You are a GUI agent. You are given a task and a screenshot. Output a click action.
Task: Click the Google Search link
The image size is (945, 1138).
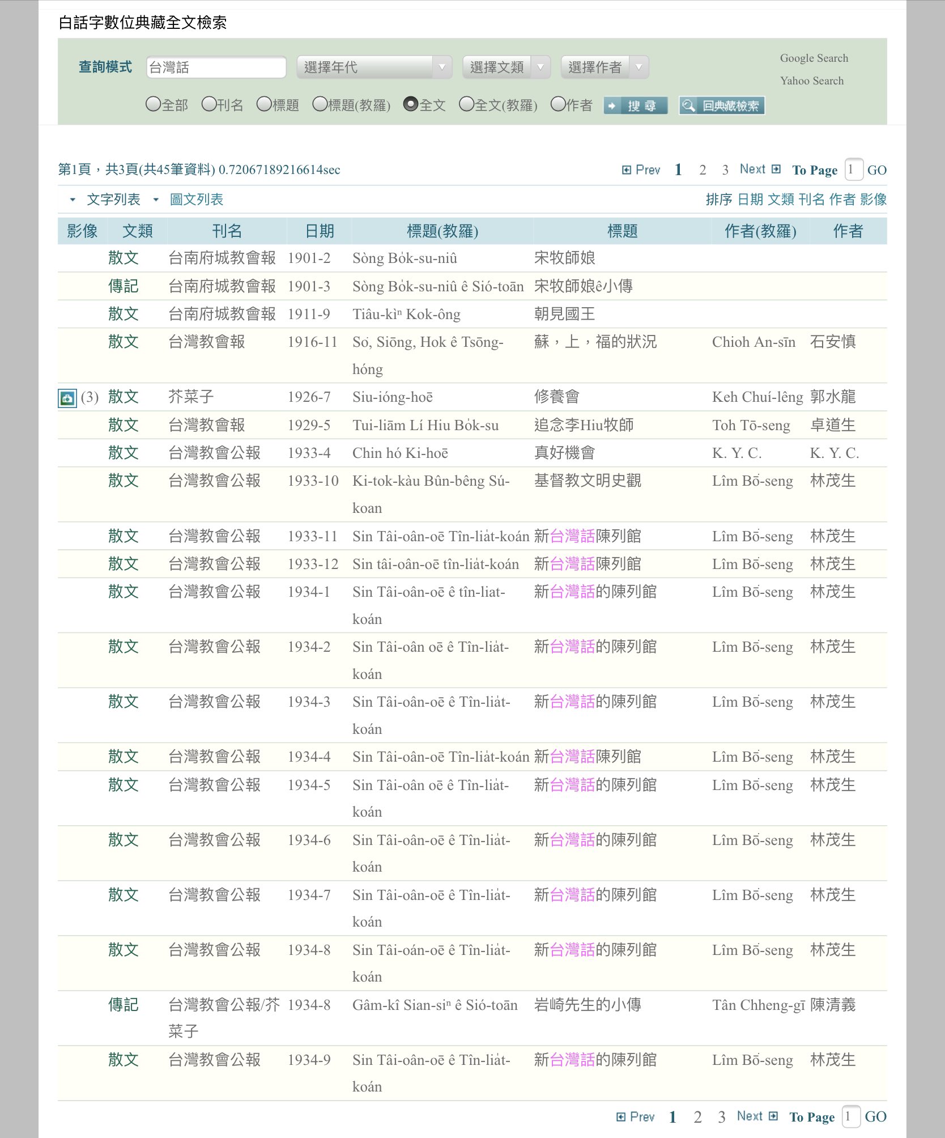point(814,58)
